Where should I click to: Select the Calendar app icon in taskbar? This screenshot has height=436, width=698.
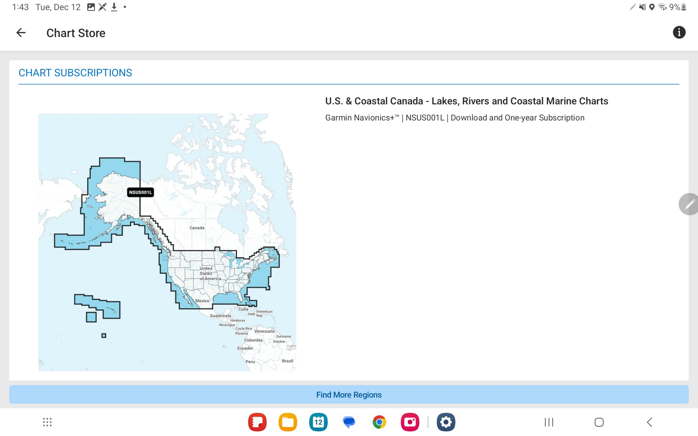coord(318,422)
